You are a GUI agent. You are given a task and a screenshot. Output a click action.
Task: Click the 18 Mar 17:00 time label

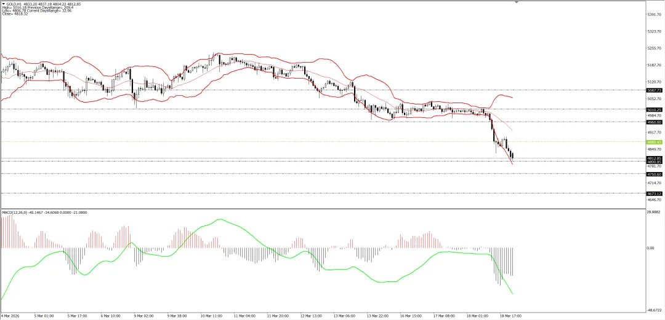510,316
